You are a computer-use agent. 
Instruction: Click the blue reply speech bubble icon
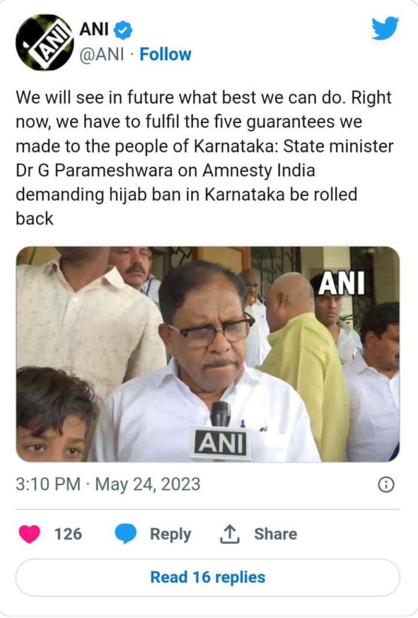pos(125,534)
